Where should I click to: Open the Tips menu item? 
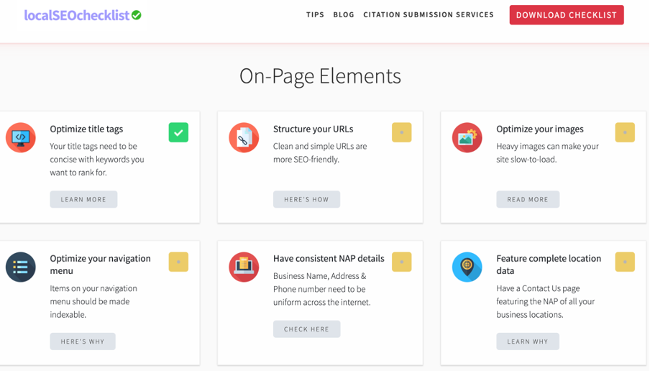[315, 15]
